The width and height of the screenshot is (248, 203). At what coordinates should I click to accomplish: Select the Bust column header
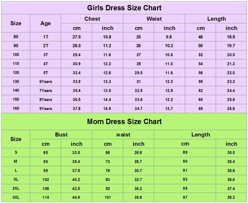61,135
